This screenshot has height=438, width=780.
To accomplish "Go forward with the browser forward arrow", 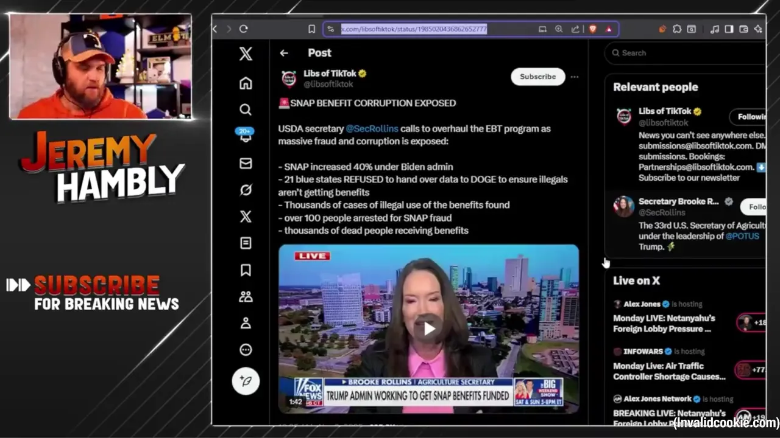I will (229, 29).
